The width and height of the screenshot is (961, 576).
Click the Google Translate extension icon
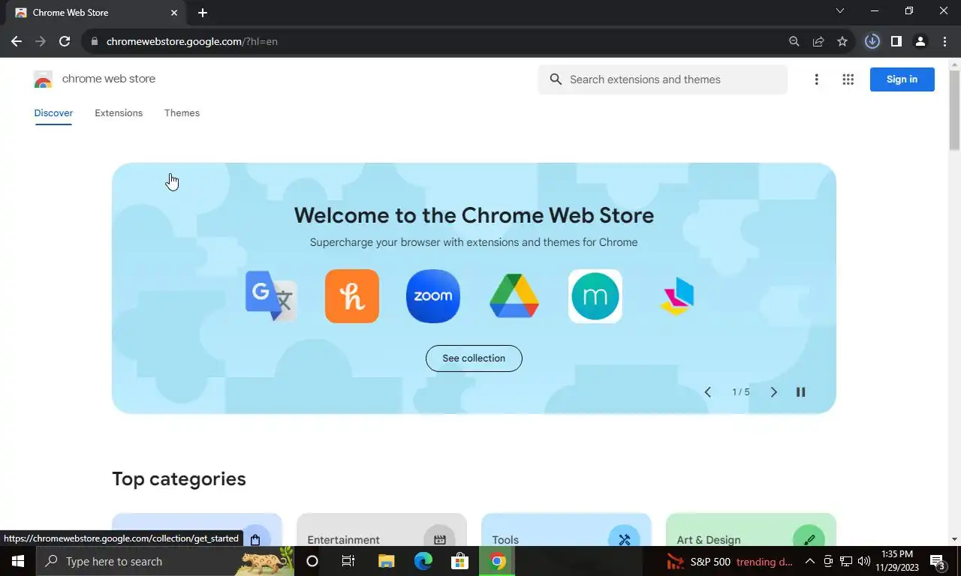coord(271,296)
